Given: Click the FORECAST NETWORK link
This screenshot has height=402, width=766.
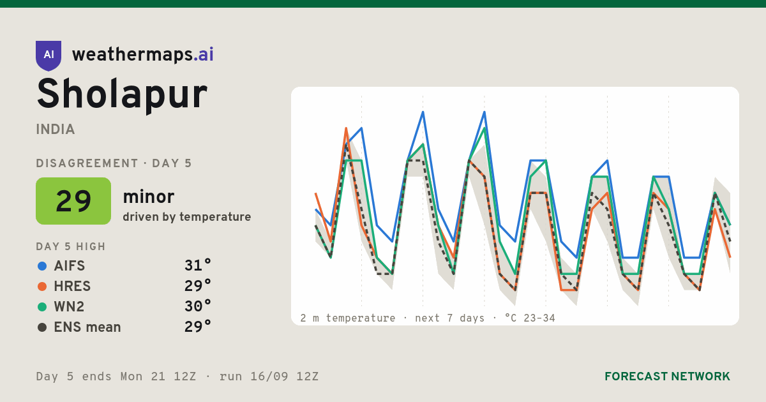Looking at the screenshot, I should point(667,376).
